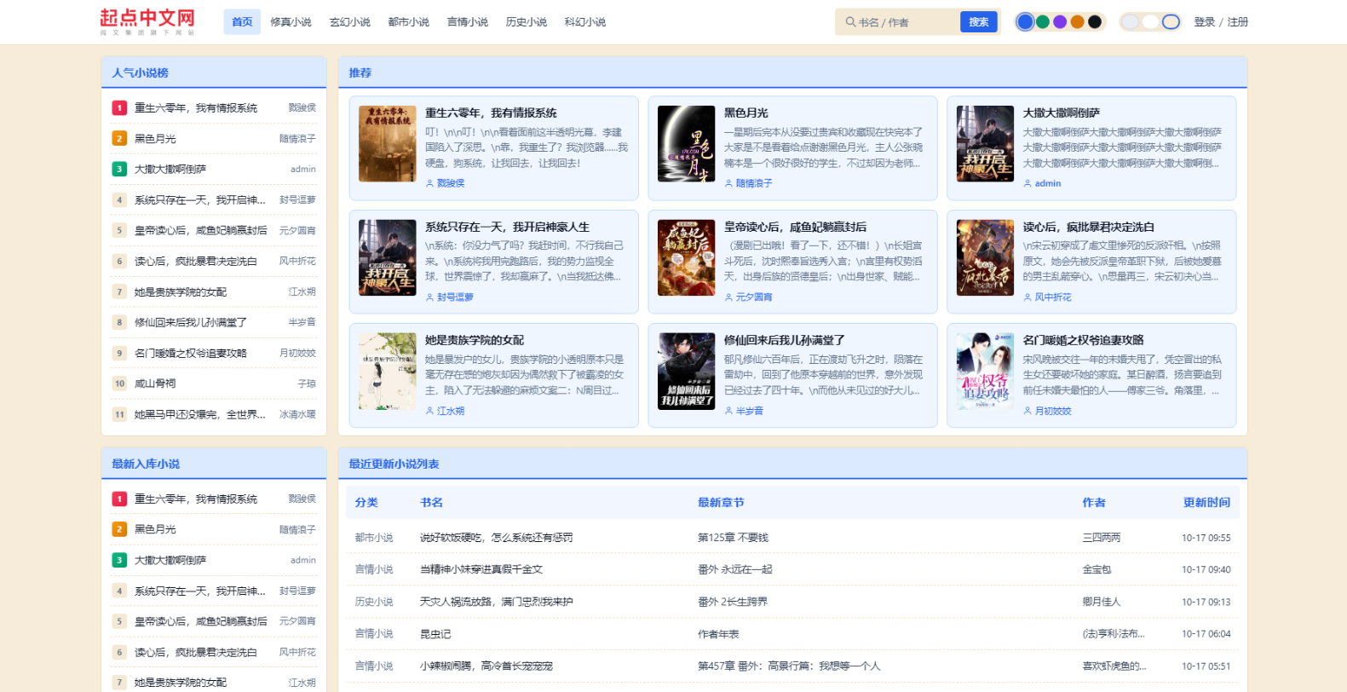Click the 搜索 button
The height and width of the screenshot is (692, 1347).
coord(978,22)
